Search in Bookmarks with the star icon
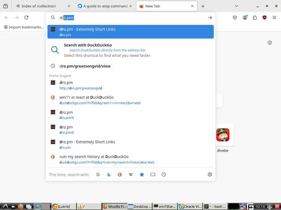The height and width of the screenshot is (210, 281). [x=142, y=174]
